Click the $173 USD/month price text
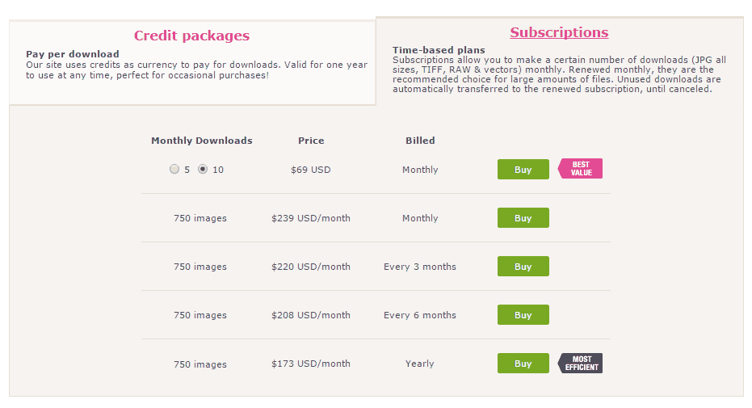The height and width of the screenshot is (408, 752). (311, 364)
